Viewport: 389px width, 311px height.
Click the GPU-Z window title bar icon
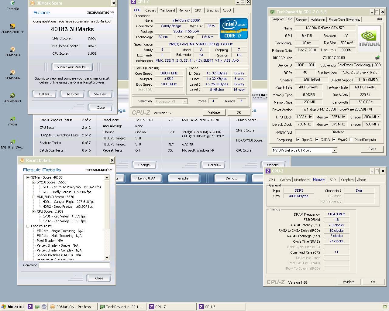point(272,12)
